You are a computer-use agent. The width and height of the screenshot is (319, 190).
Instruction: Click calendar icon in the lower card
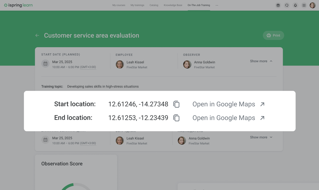click(45, 140)
